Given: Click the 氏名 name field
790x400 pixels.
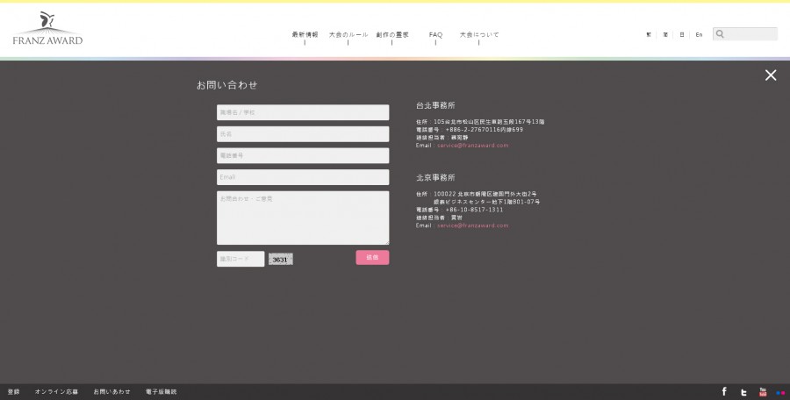Looking at the screenshot, I should (x=303, y=134).
